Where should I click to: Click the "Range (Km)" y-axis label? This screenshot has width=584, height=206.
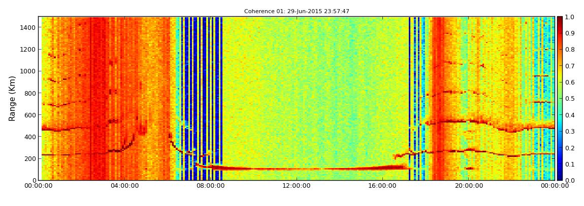click(x=12, y=98)
